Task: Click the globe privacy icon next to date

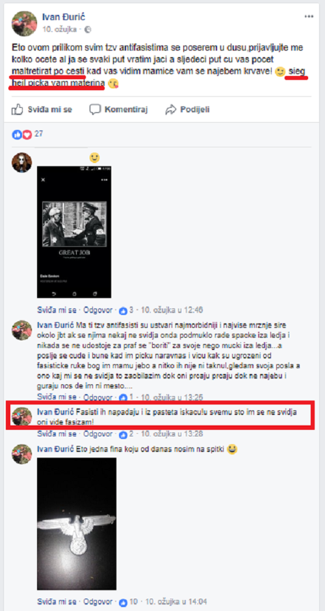Action: click(88, 29)
